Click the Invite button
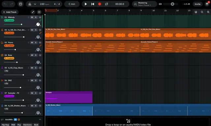Viewport: 211px width, 126px height. 197,4
